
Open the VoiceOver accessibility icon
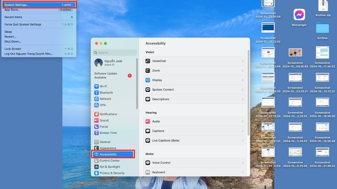(148, 61)
